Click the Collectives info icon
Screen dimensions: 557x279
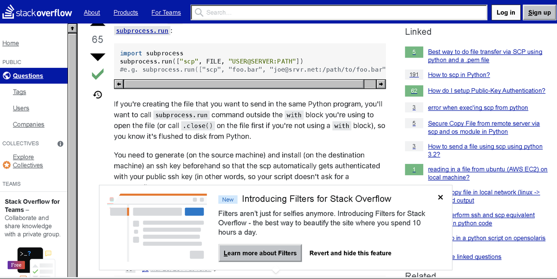[x=60, y=143]
